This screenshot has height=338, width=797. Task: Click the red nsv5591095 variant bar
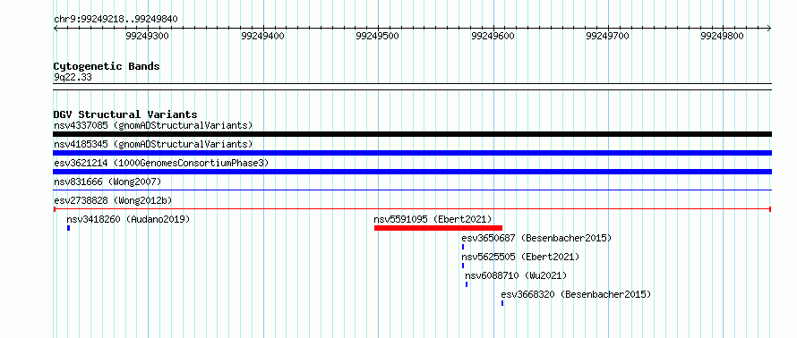[438, 228]
